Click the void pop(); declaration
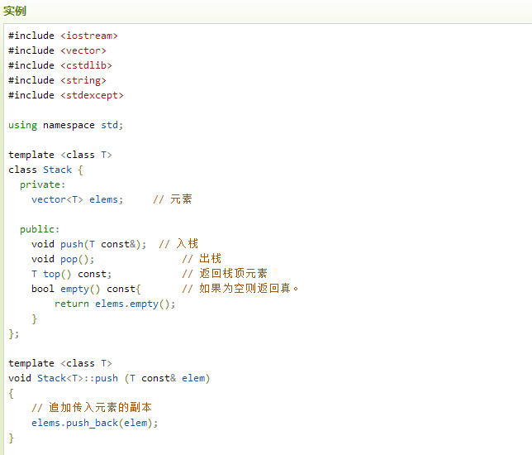 63,259
